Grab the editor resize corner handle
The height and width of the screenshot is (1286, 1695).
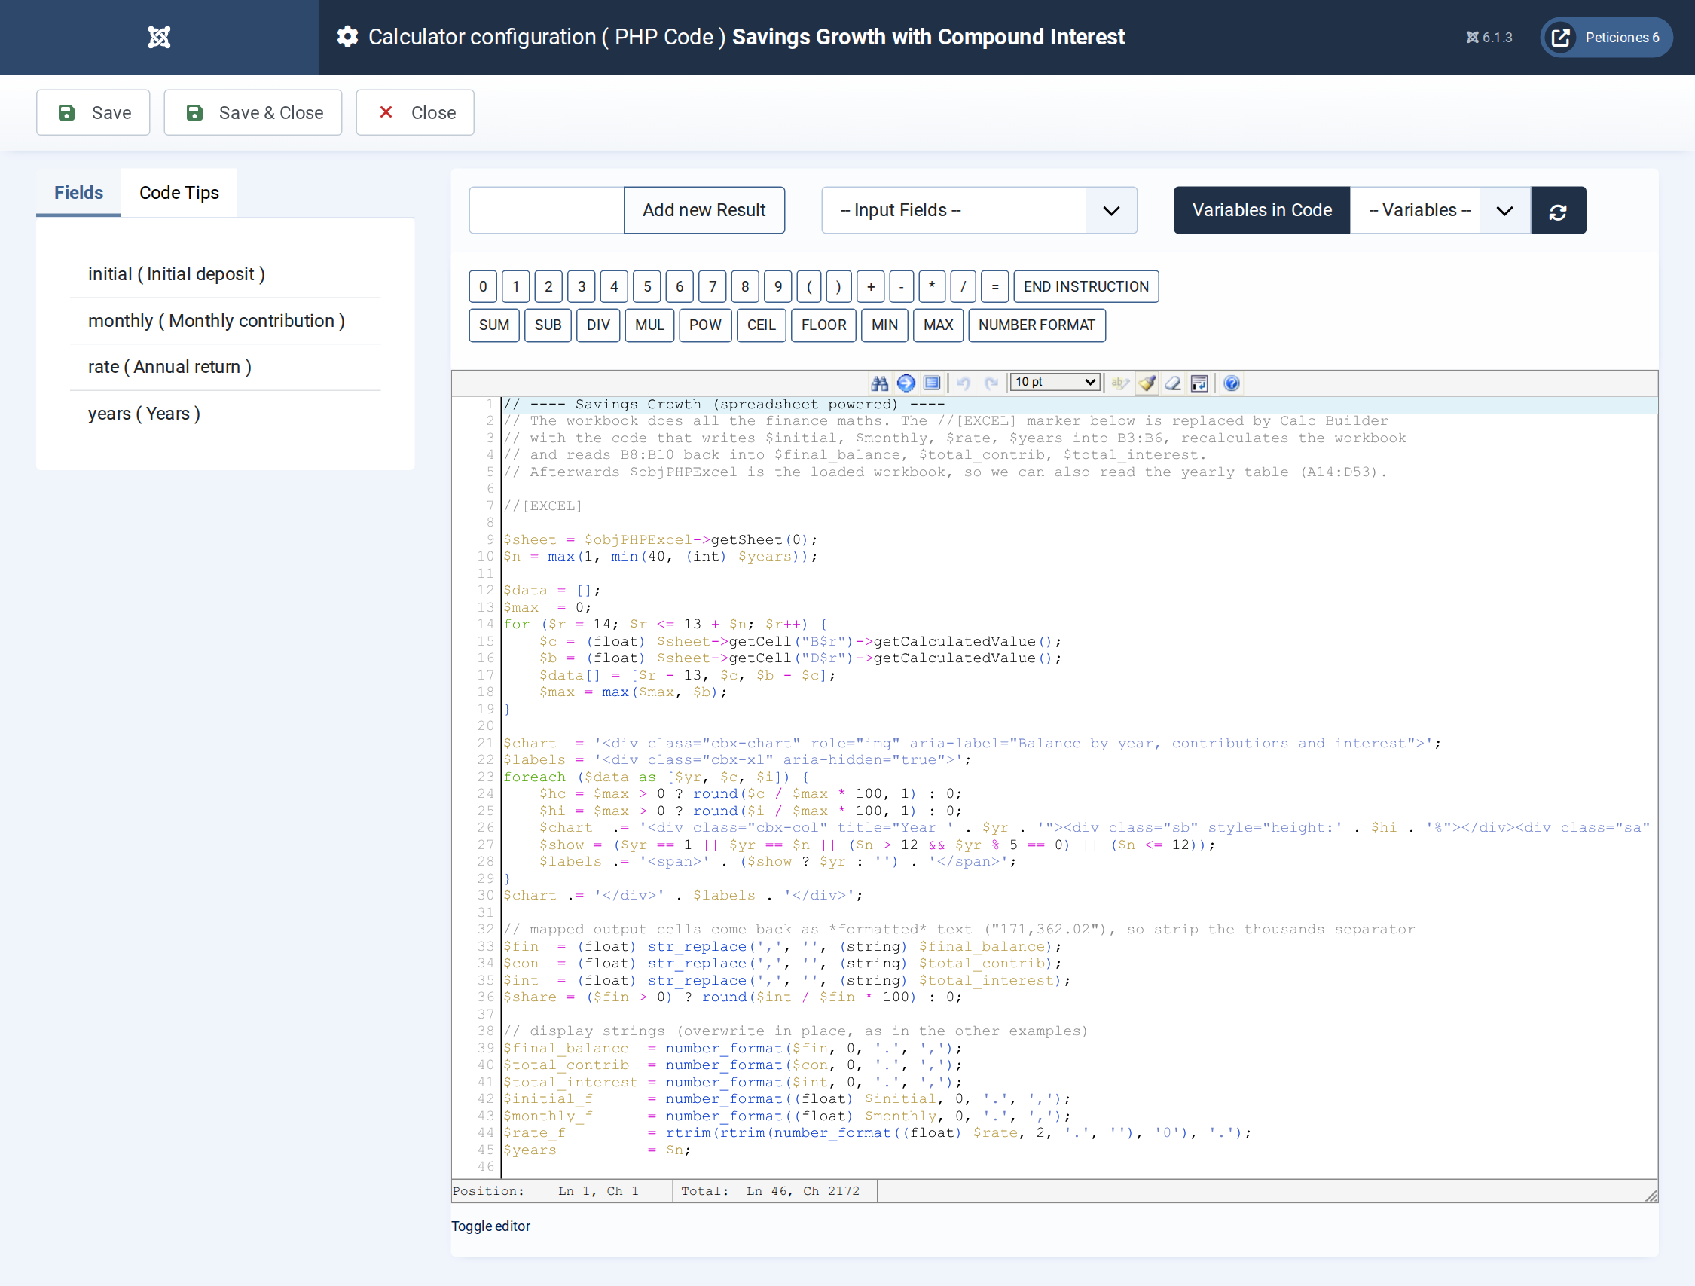1651,1196
